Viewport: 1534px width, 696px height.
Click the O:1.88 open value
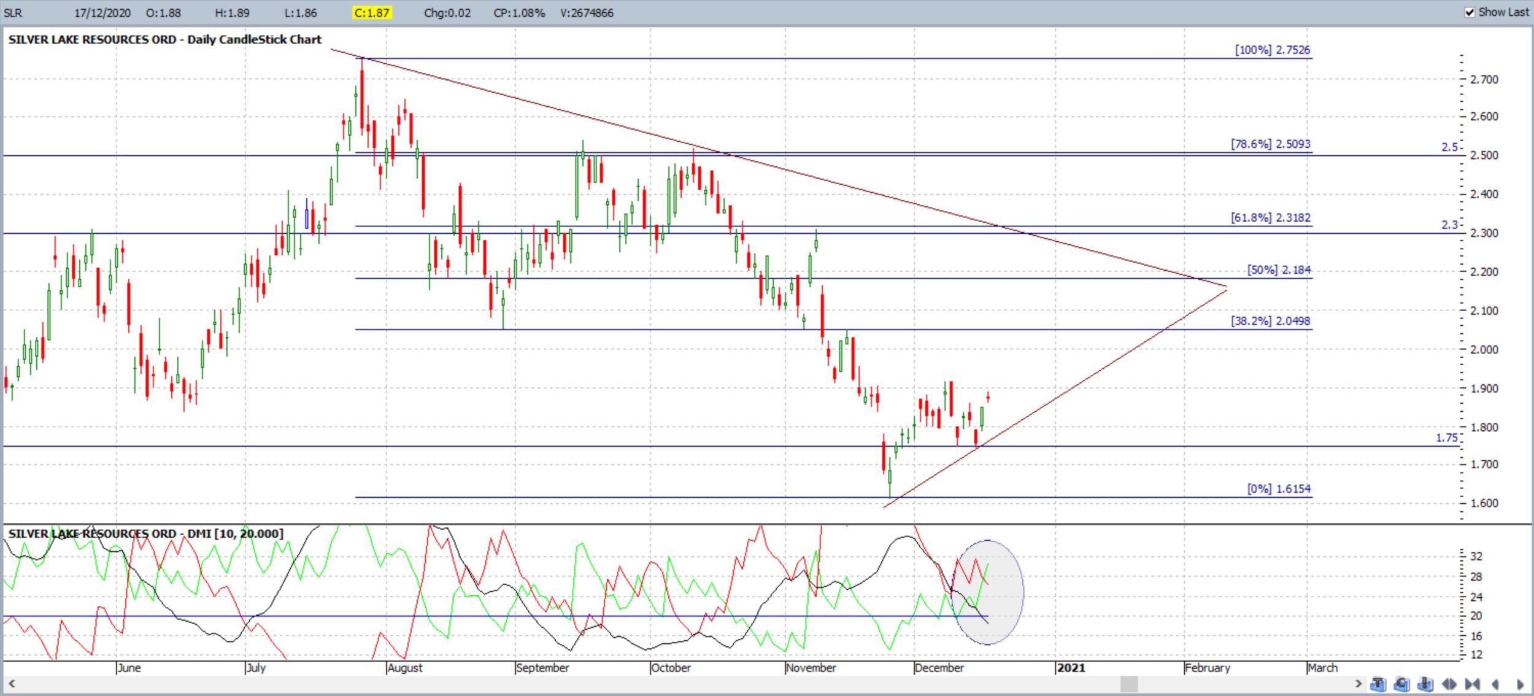point(163,13)
